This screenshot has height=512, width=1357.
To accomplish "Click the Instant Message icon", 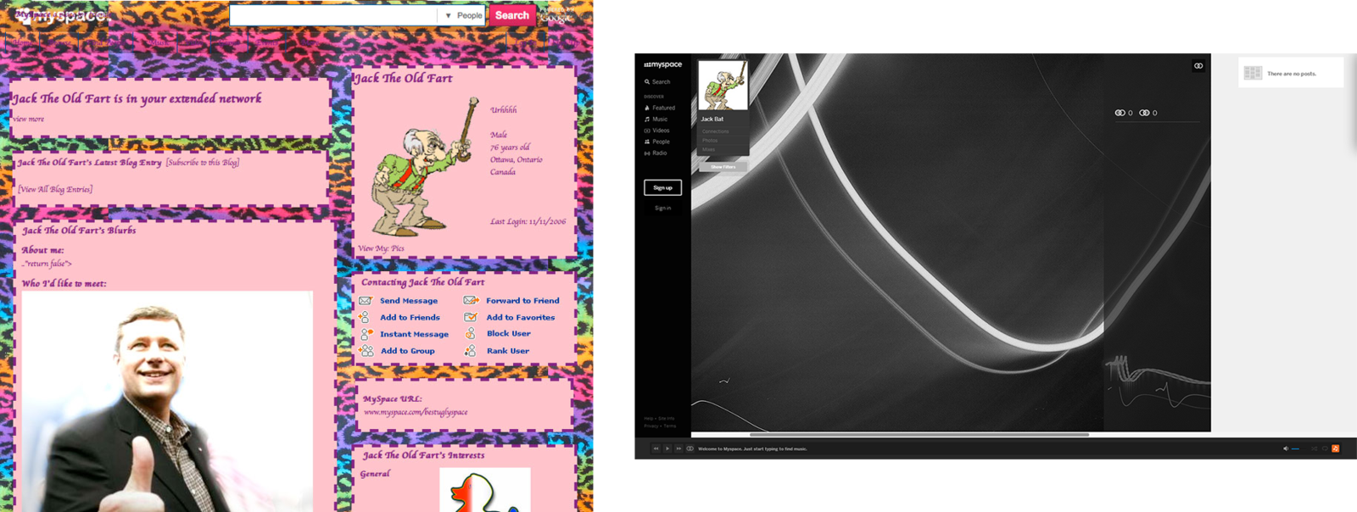I will point(366,334).
